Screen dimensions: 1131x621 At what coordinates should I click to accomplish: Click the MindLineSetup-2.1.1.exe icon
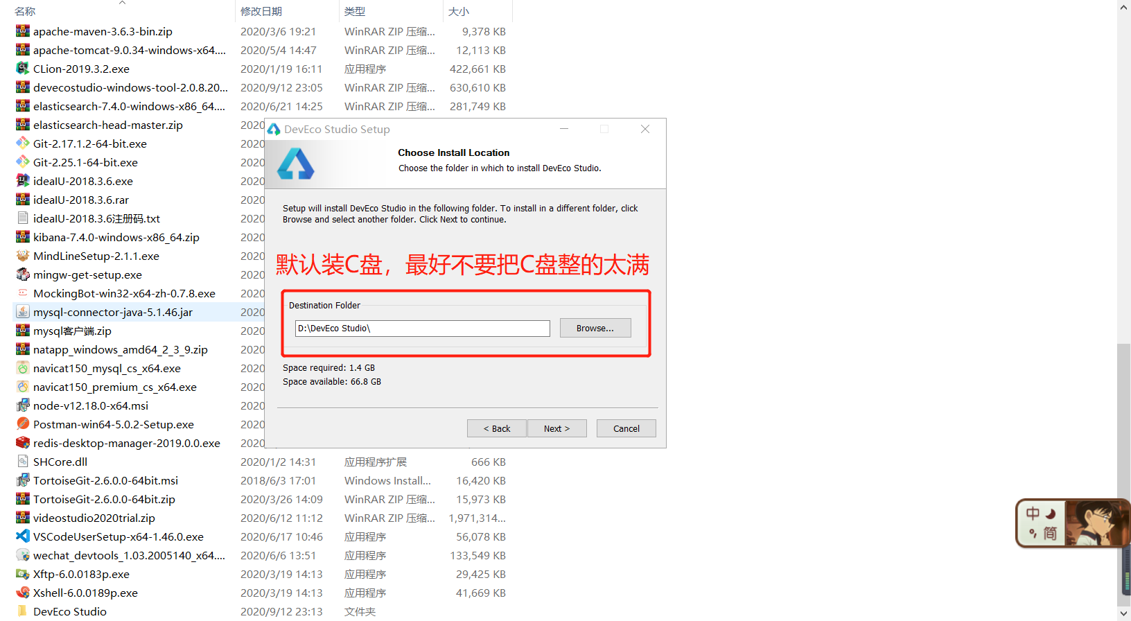point(23,256)
